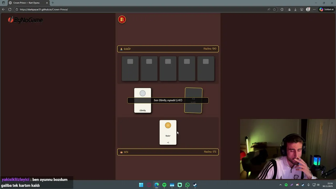Screen dimensions: 336x189
Task: Open the green square app on taskbar
Action: coord(180,185)
